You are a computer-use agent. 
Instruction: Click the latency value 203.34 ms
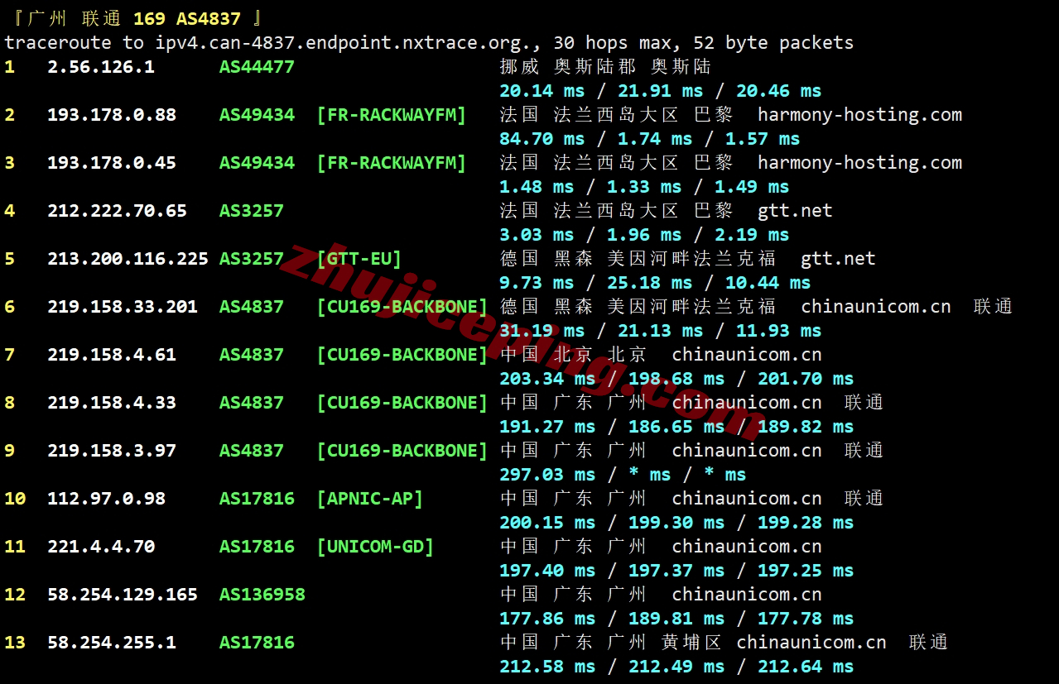click(x=548, y=379)
